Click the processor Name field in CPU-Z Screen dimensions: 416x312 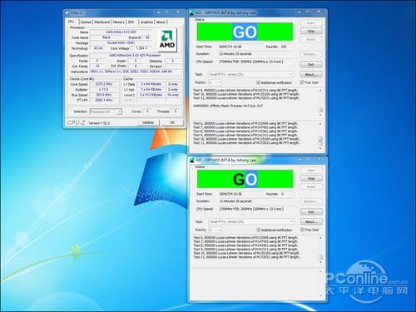tap(121, 32)
